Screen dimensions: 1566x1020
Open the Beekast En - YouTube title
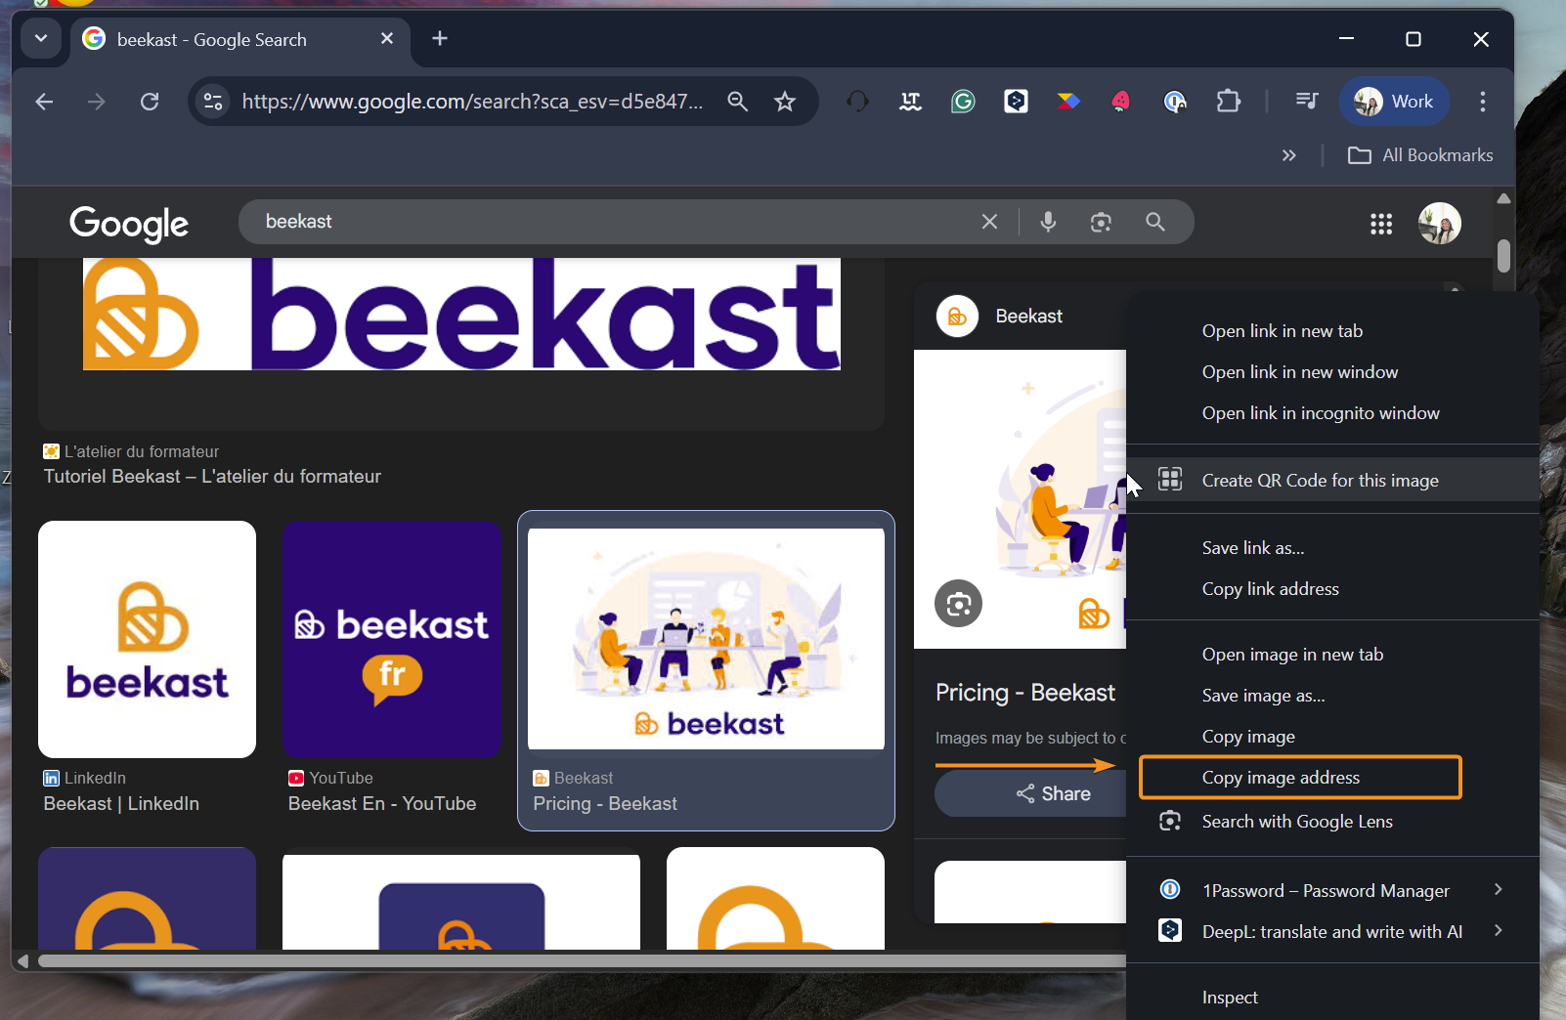(x=382, y=804)
